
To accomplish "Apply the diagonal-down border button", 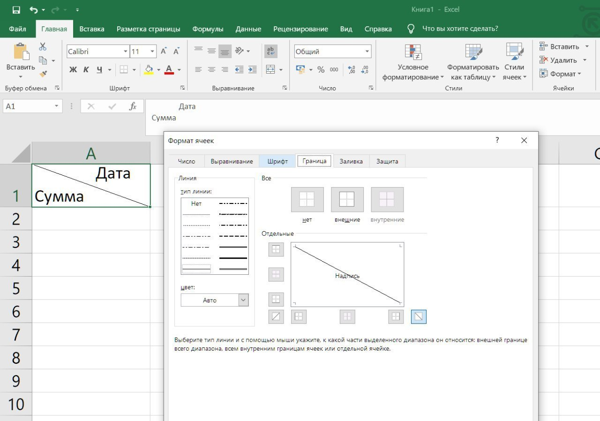I will 419,317.
